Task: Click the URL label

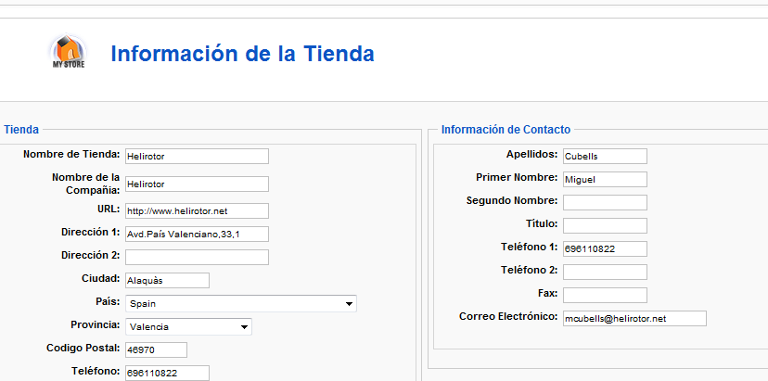Action: [109, 209]
